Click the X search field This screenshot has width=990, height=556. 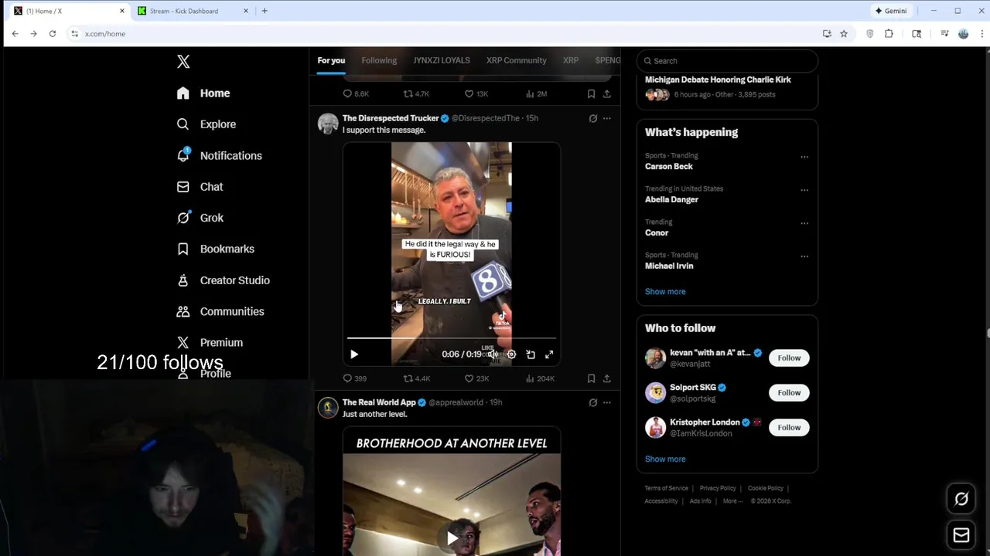[727, 61]
